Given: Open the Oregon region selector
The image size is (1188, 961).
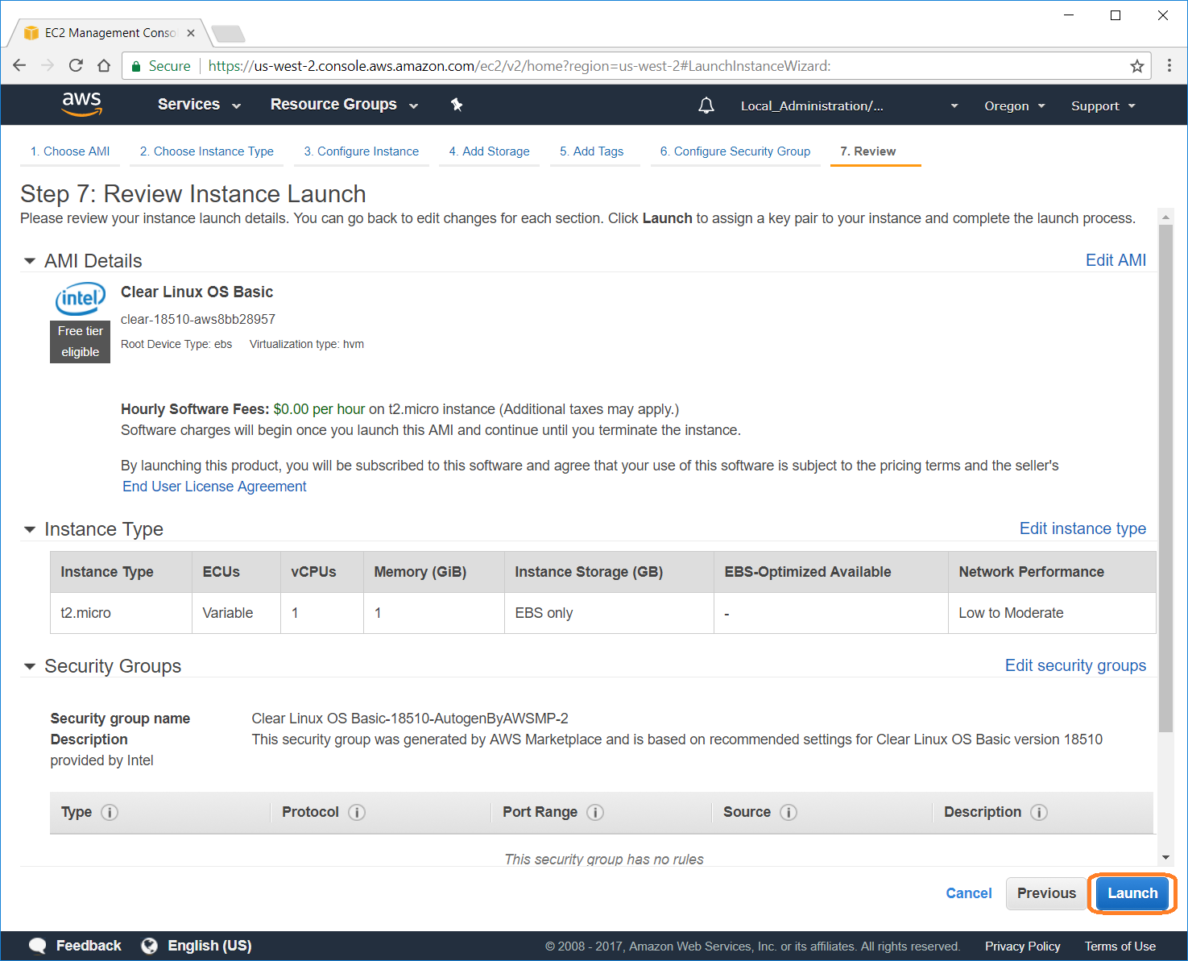Looking at the screenshot, I should point(1014,106).
